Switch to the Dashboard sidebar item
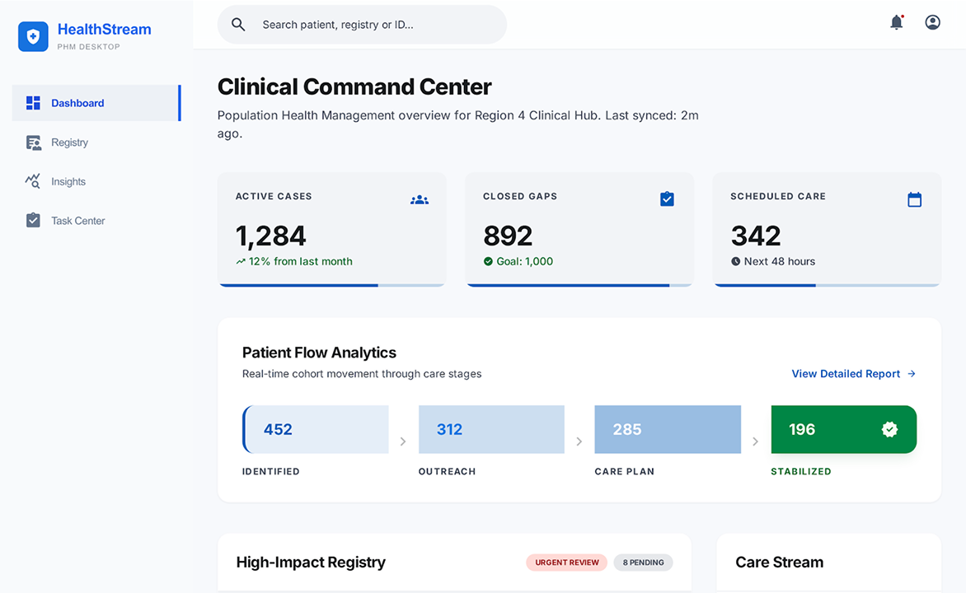 (77, 103)
